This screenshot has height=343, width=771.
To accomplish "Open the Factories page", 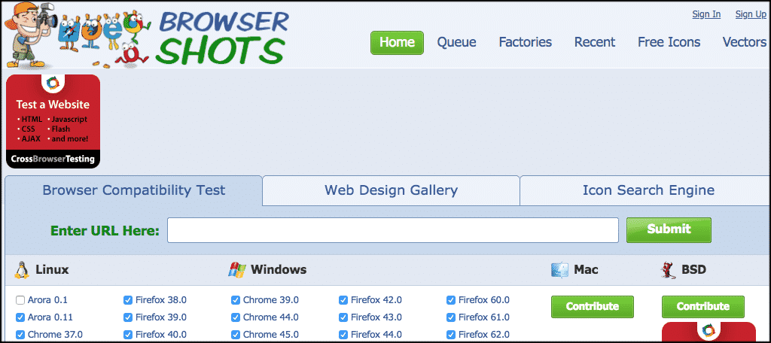I will click(x=525, y=43).
